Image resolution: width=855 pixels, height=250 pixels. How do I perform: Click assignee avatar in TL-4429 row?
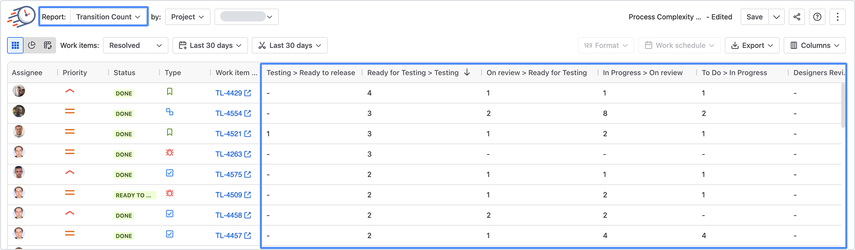tap(19, 91)
